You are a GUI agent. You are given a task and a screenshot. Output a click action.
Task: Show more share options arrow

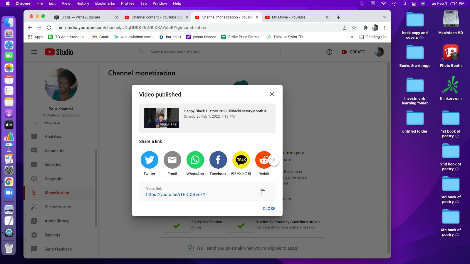[274, 160]
